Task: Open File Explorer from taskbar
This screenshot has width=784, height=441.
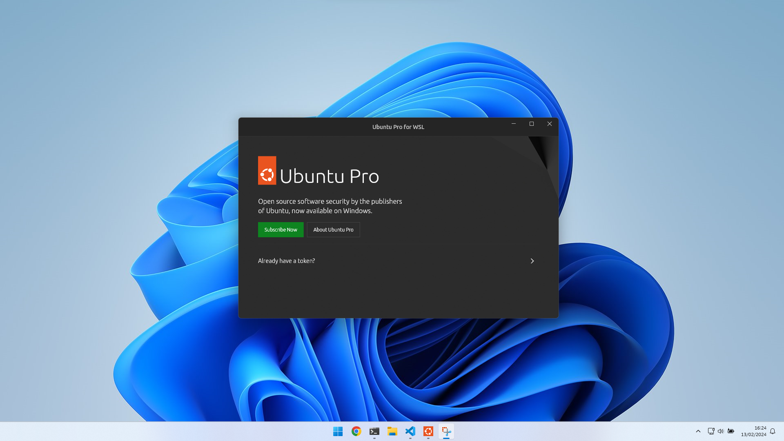Action: [x=392, y=431]
